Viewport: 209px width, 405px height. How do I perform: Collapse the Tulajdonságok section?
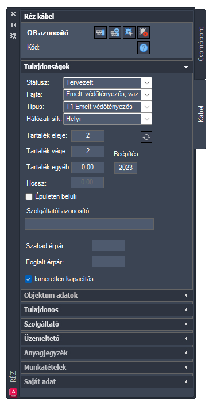click(x=107, y=67)
